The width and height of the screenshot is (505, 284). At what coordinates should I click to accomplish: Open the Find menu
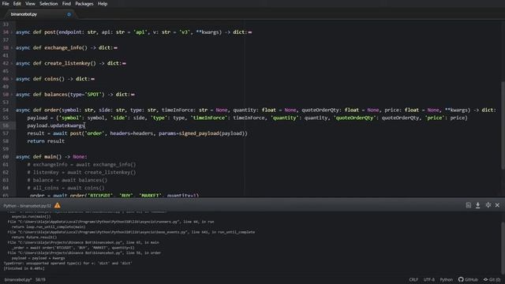pos(66,4)
